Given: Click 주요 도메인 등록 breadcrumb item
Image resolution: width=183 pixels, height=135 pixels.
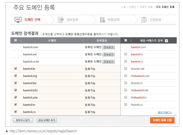Looking at the screenshot, I should tap(165, 7).
